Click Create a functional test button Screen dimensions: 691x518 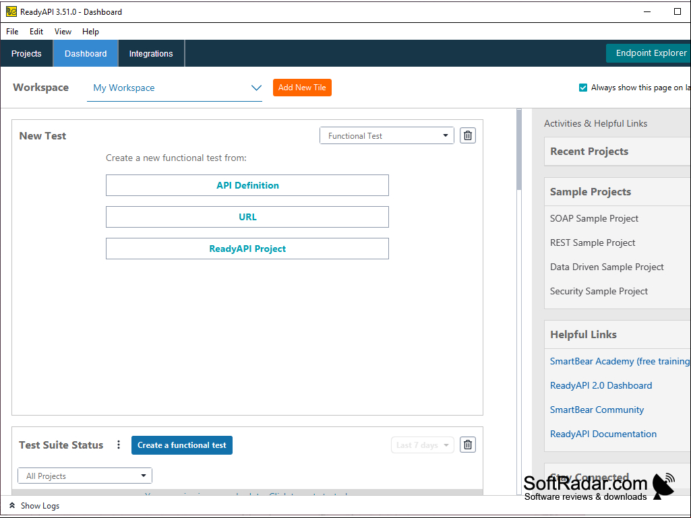[x=182, y=445]
